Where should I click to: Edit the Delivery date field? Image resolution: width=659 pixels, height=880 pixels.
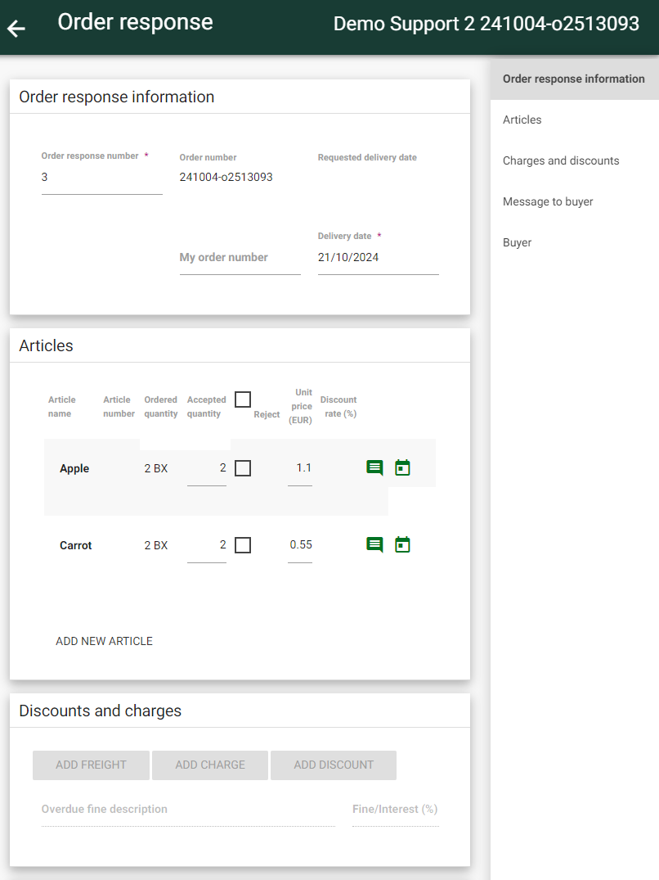pos(379,258)
